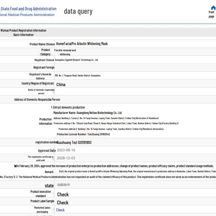Click "Registrant's Domicile Address" label
216x216 pixels.
(x=40, y=76)
